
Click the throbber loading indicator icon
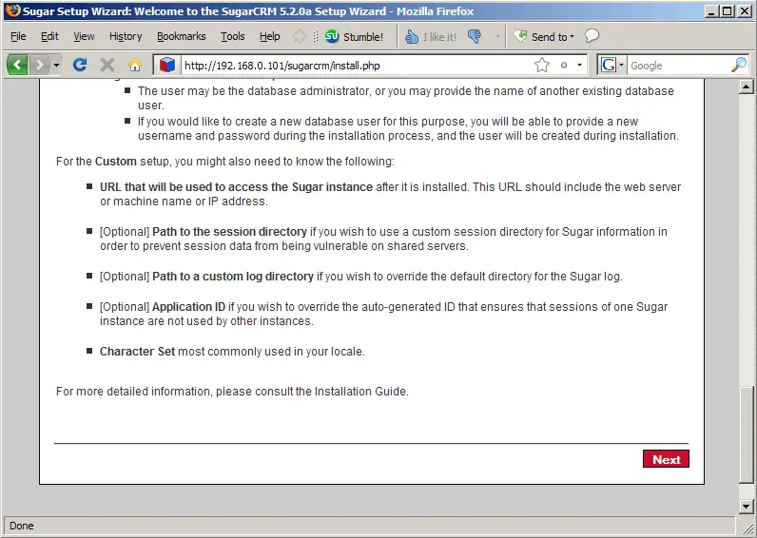coord(300,37)
